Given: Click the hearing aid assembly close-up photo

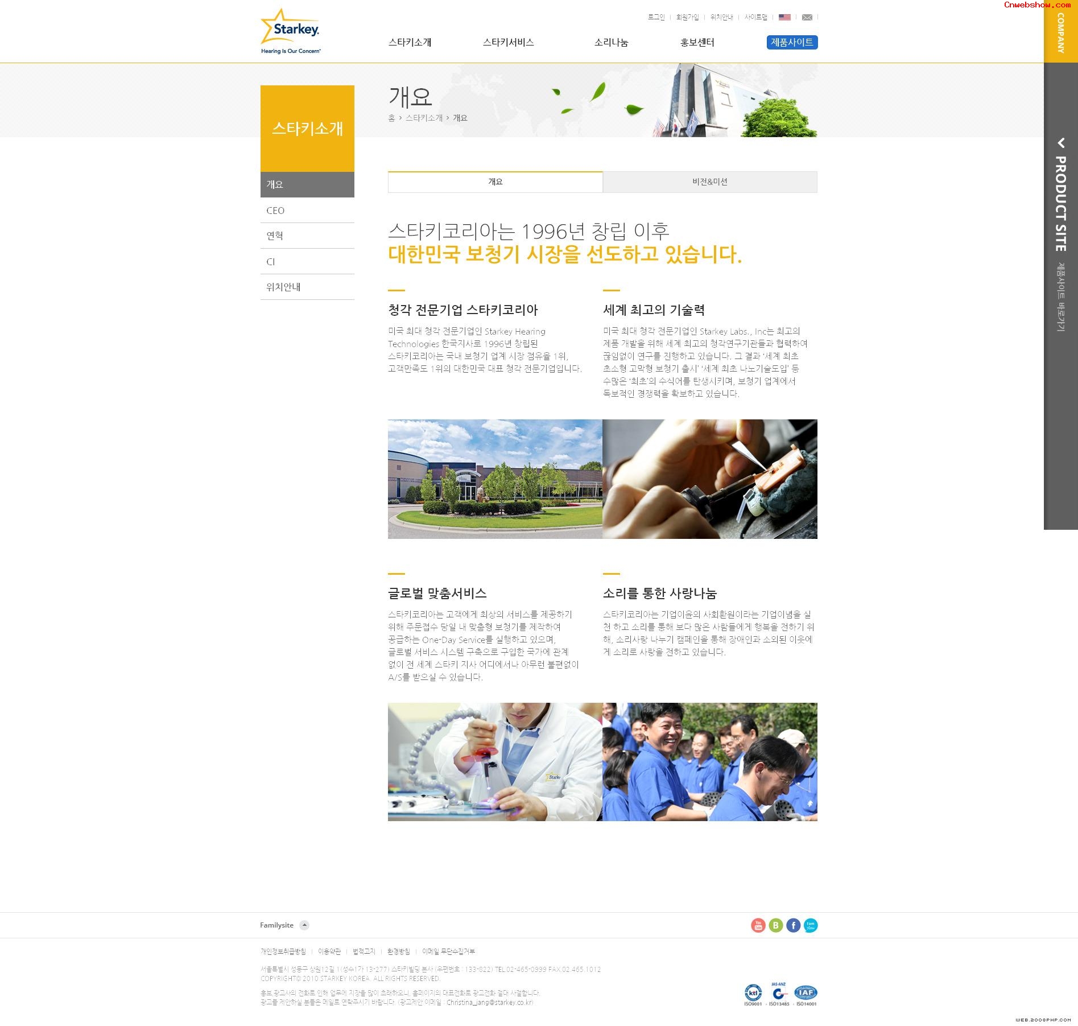Looking at the screenshot, I should point(710,479).
